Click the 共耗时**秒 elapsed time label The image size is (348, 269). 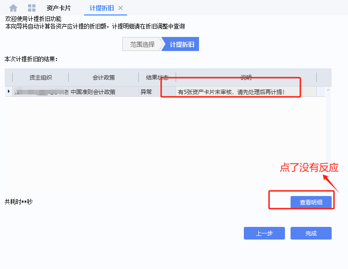(x=19, y=202)
